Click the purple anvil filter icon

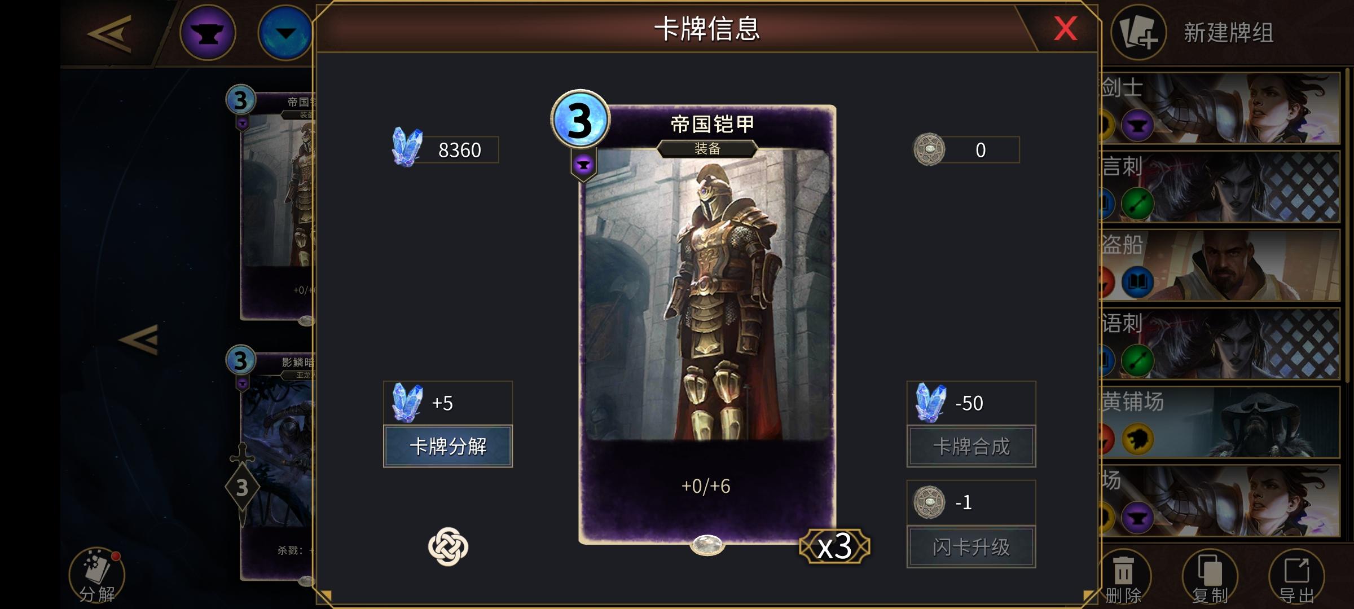208,33
